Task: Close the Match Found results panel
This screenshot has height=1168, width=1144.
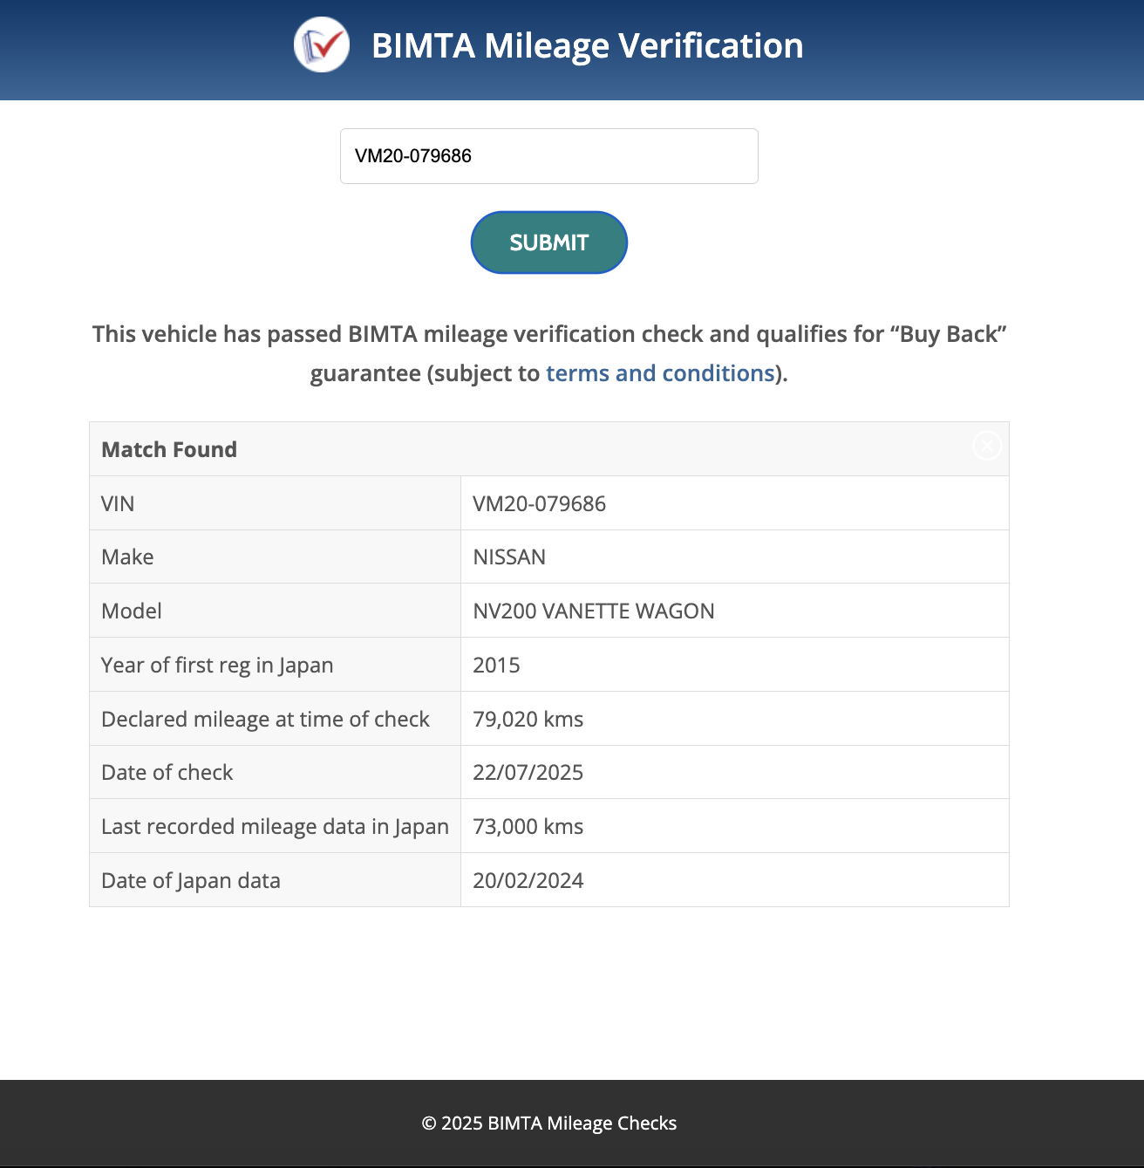Action: click(x=986, y=446)
